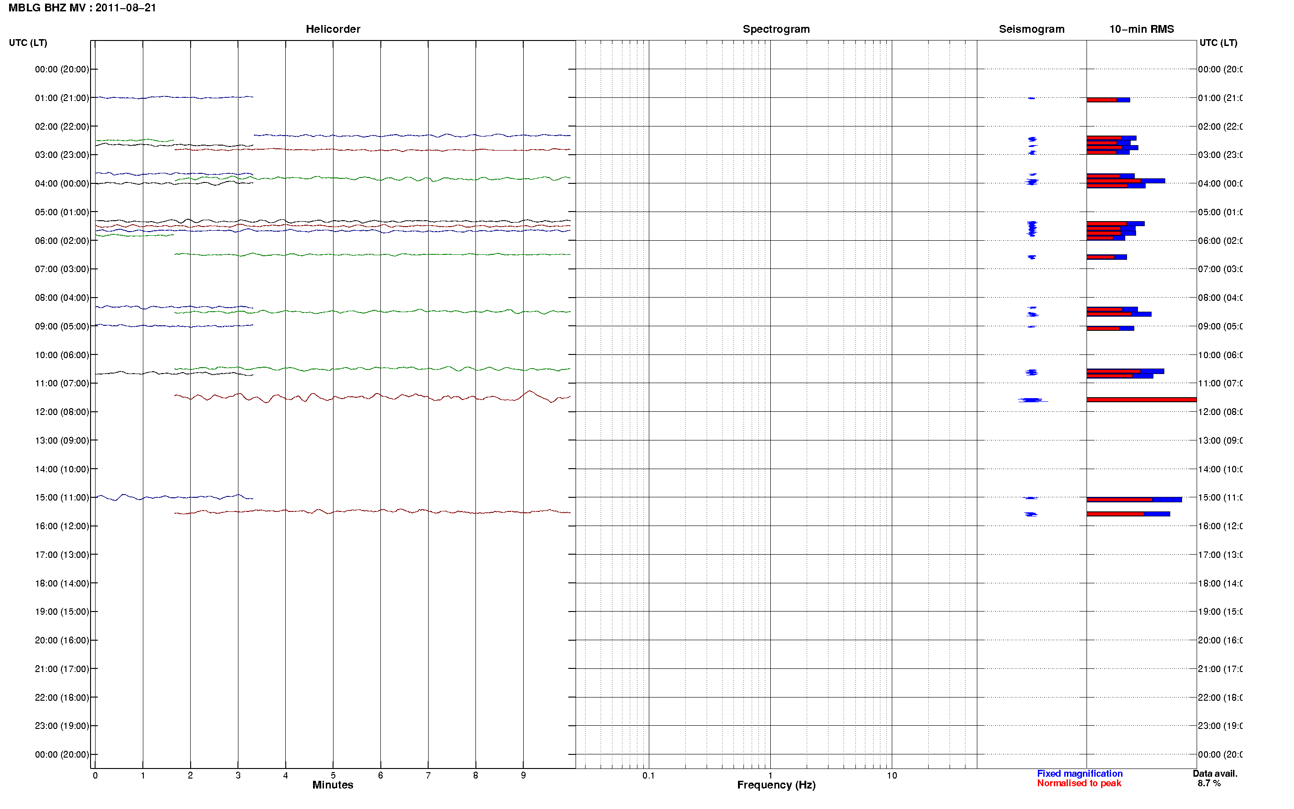
Task: Click the left 06:00 (02:00) time label
Action: (62, 241)
